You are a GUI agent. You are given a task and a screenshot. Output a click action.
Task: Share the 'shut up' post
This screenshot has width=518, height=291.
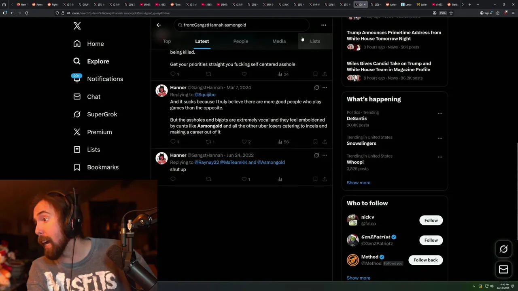tap(325, 179)
